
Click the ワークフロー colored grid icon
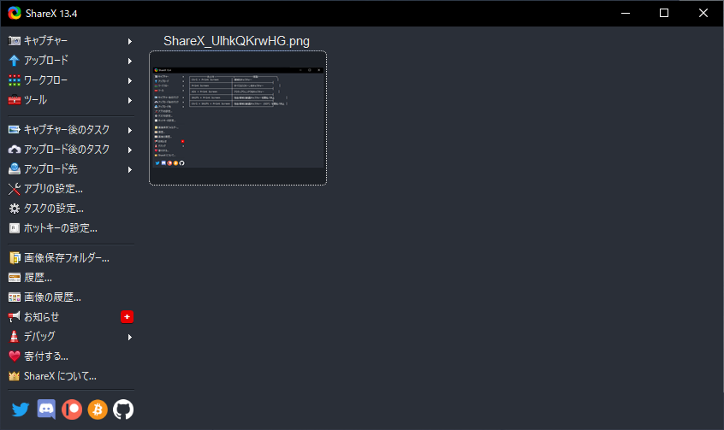click(x=15, y=80)
